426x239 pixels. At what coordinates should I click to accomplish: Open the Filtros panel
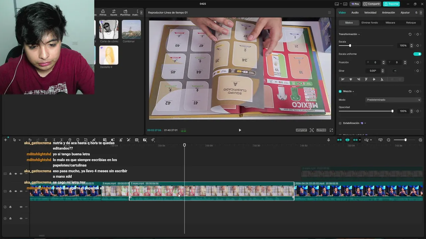tap(103, 13)
